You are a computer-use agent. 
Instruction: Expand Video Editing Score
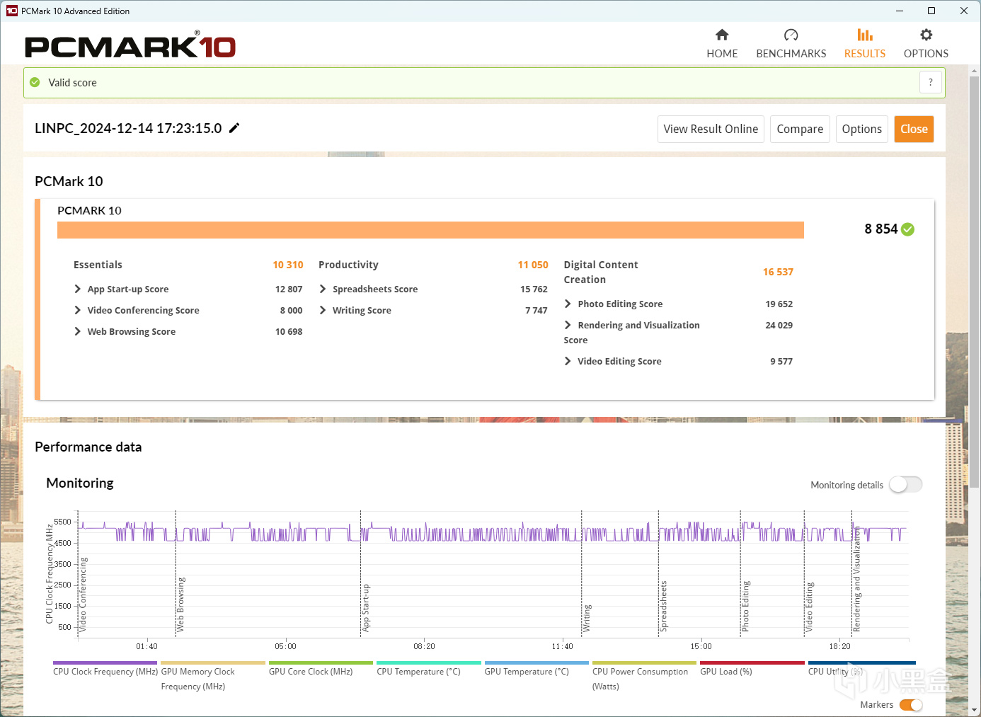(x=568, y=361)
